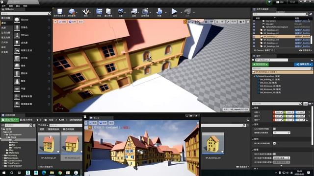Image resolution: width=314 pixels, height=176 pixels.
Task: Open Microsoft Edge from the taskbar
Action: click(44, 173)
